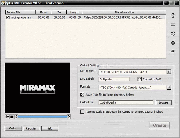
Task: Move file up with up arrow
Action: pyautogui.click(x=173, y=43)
